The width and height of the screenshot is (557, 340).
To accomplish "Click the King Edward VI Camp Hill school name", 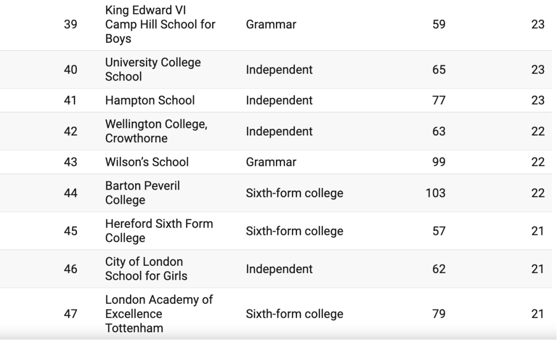I will coord(160,24).
